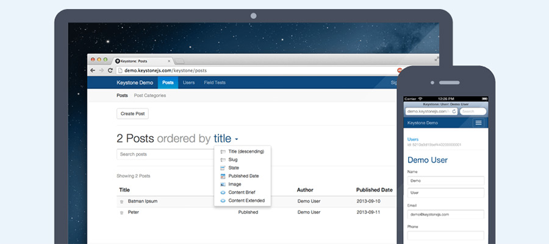Open the Users tab in navbar
The height and width of the screenshot is (244, 549).
point(188,83)
